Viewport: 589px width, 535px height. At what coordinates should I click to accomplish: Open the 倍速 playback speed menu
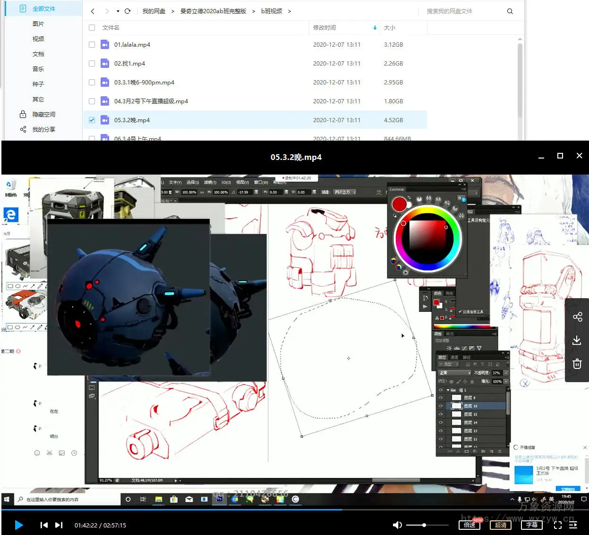tap(469, 525)
